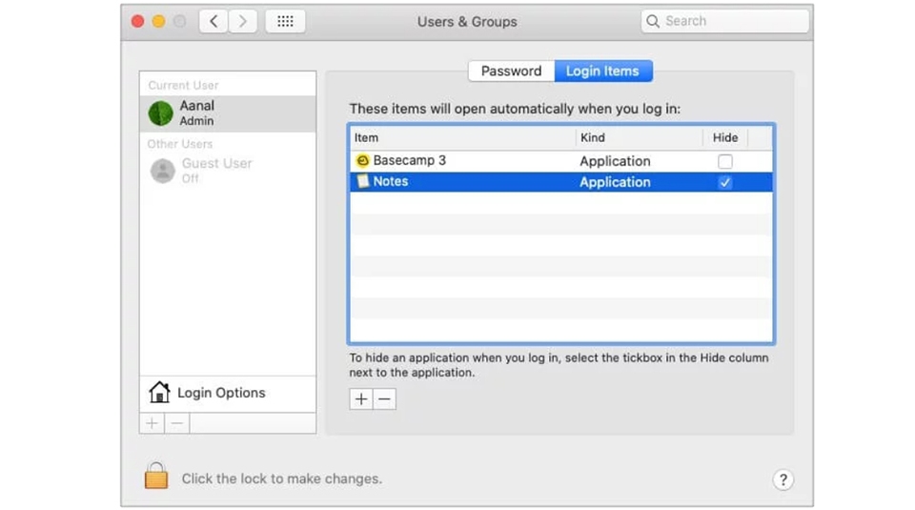The width and height of the screenshot is (915, 510).
Task: Click the back navigation arrow
Action: point(213,22)
